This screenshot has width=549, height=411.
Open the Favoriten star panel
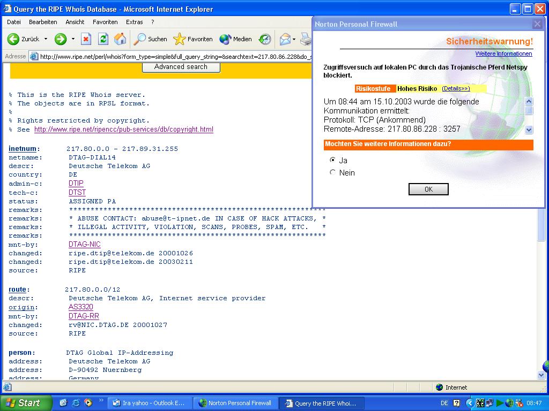[x=193, y=39]
